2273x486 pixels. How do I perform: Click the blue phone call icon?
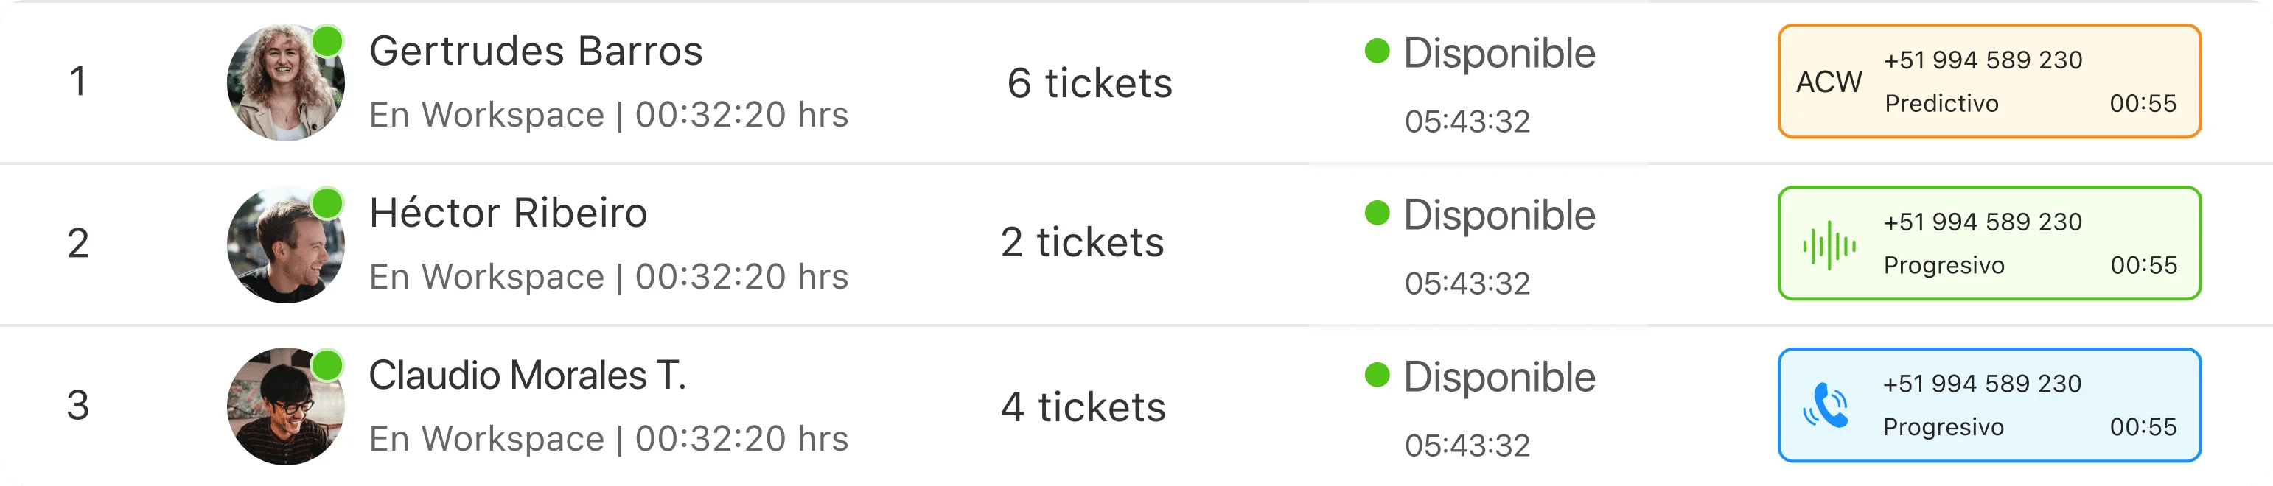[x=1826, y=406]
